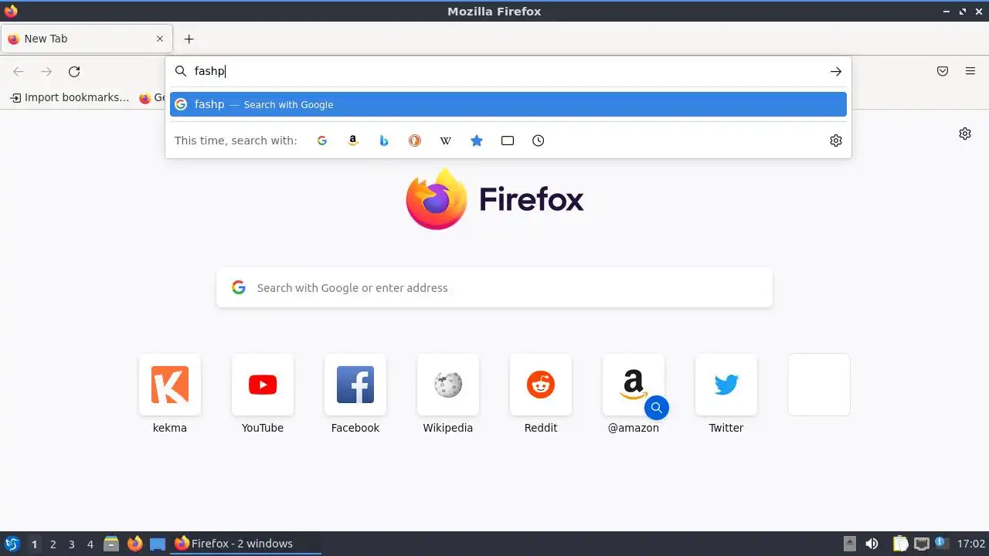Show desktop via taskbar icon
Viewport: 989px width, 556px height.
tap(158, 544)
